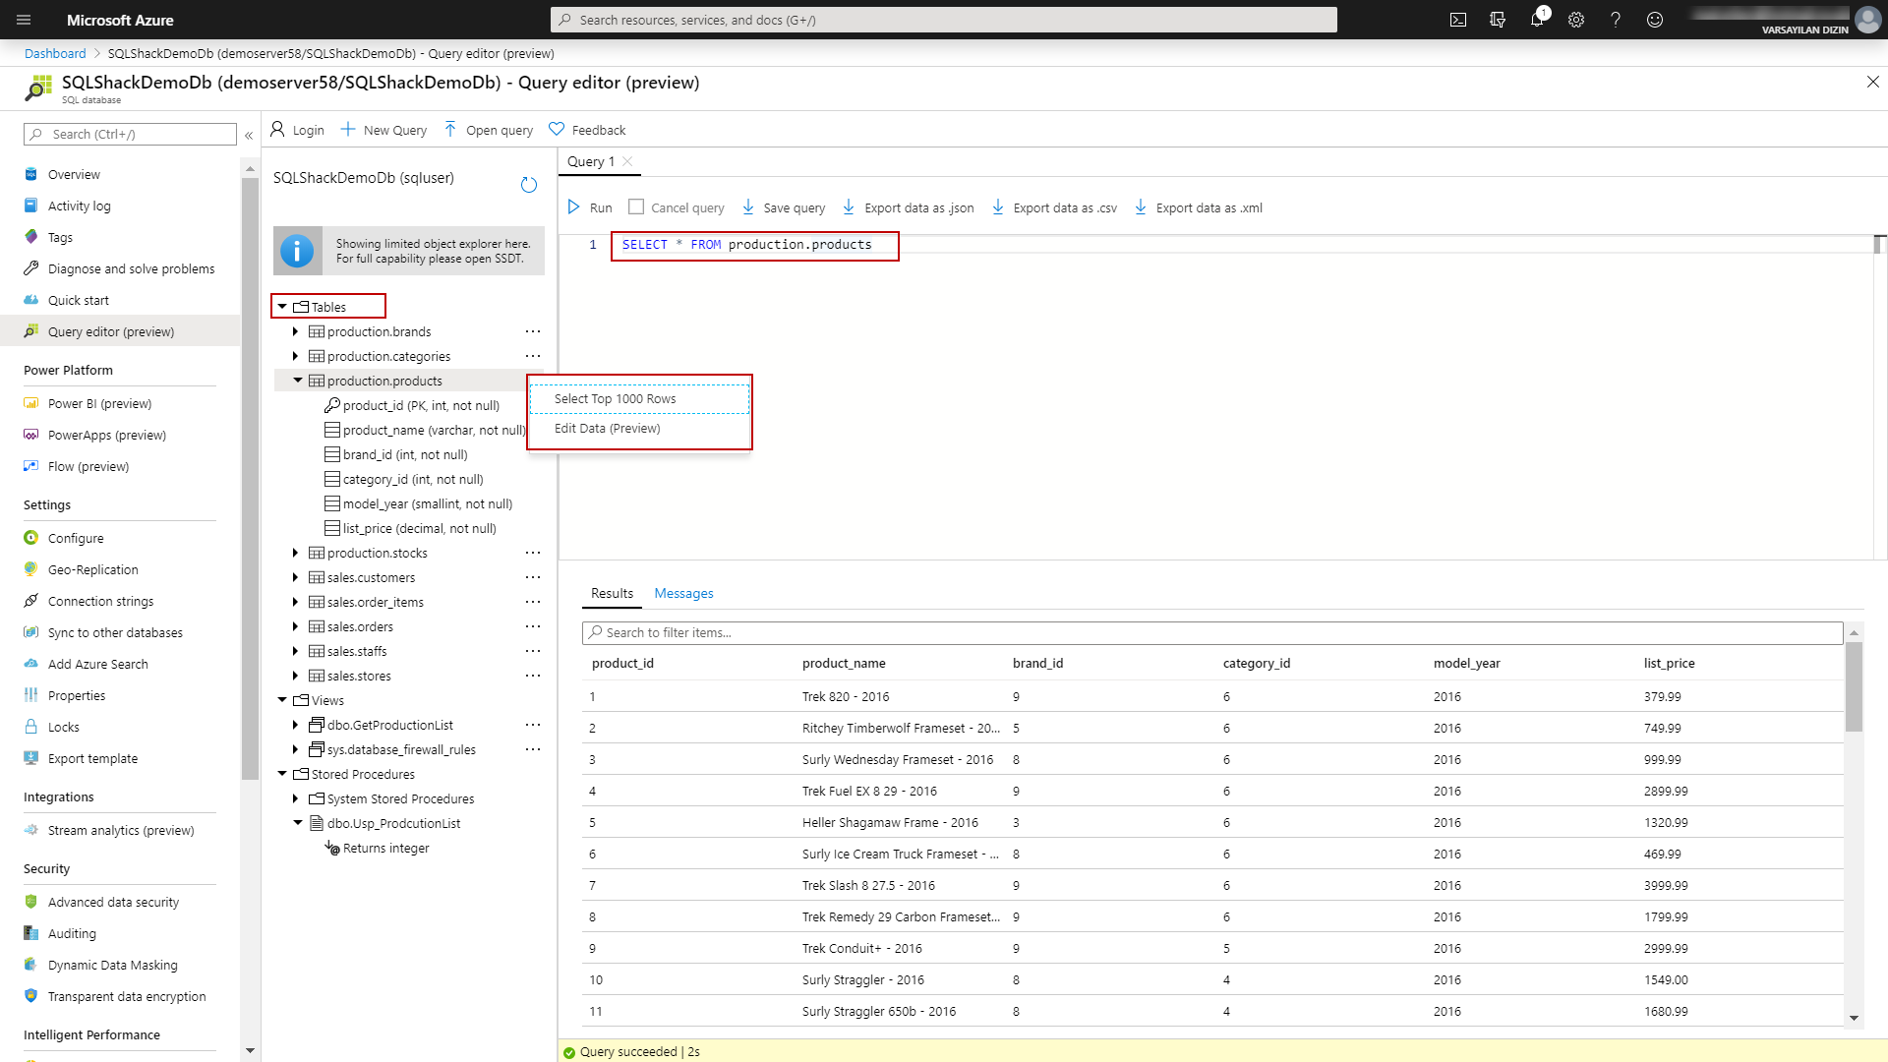Viewport: 1888px width, 1062px height.
Task: Click the results vertical scrollbar thumb
Action: [x=1854, y=686]
